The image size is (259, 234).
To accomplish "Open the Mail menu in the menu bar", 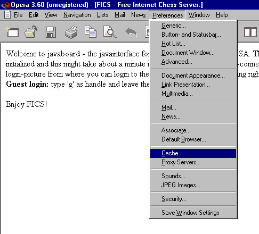I will (x=119, y=15).
